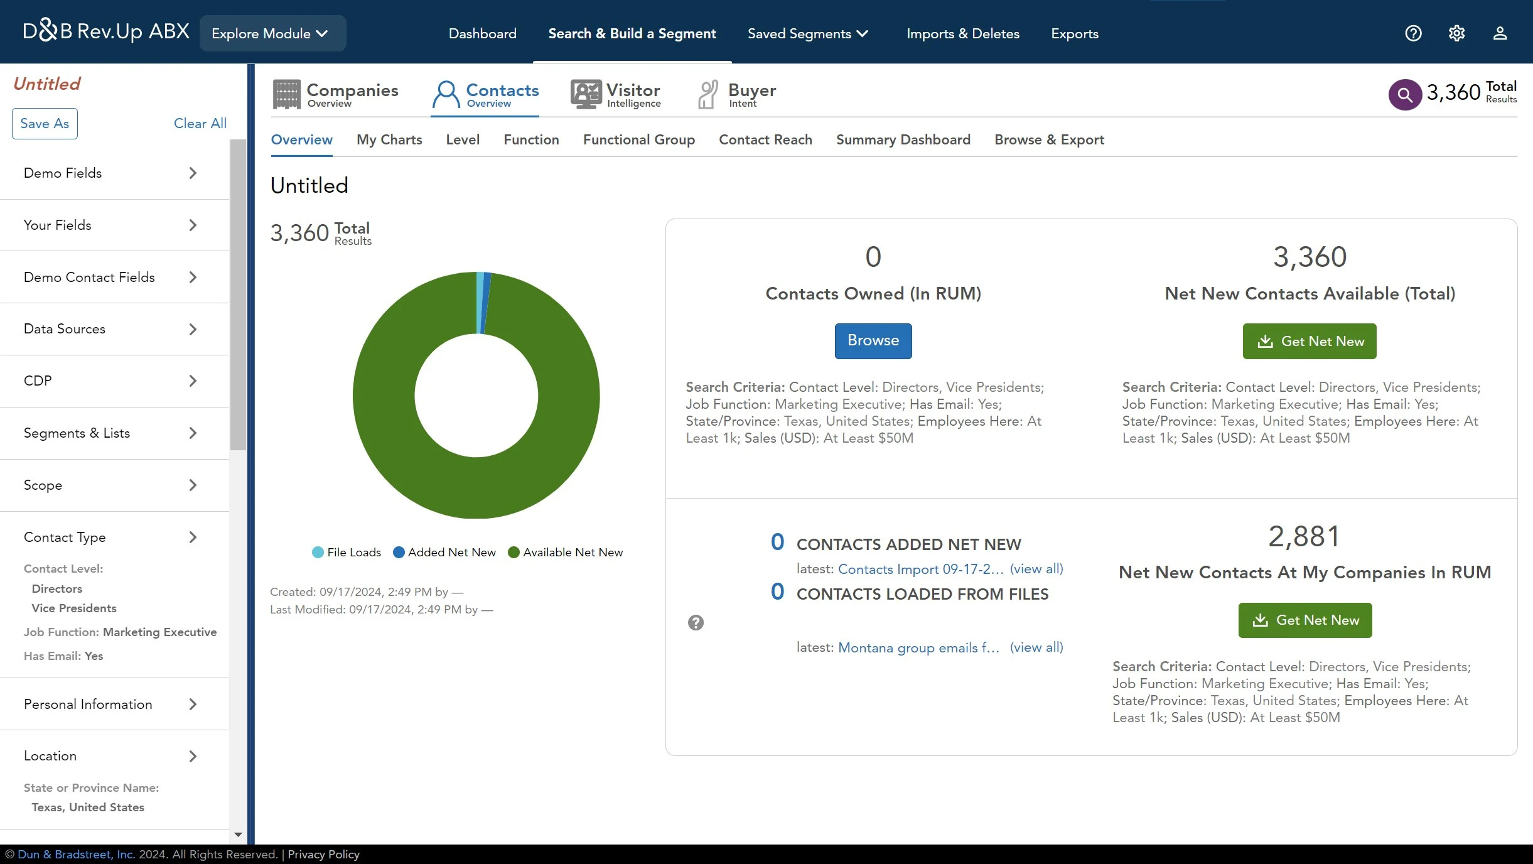This screenshot has height=864, width=1533.
Task: Click Get Net New under My Companies In RUM
Action: click(1305, 620)
